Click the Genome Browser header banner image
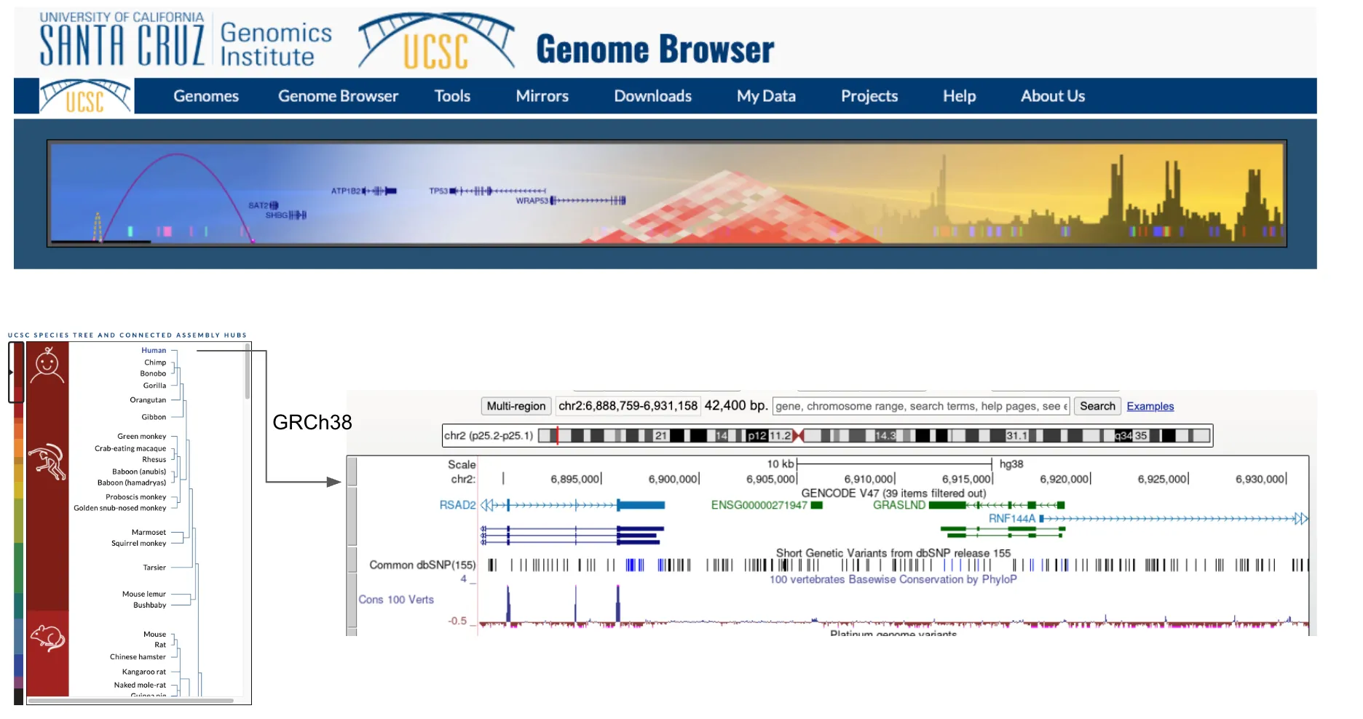This screenshot has width=1363, height=719. (x=666, y=193)
